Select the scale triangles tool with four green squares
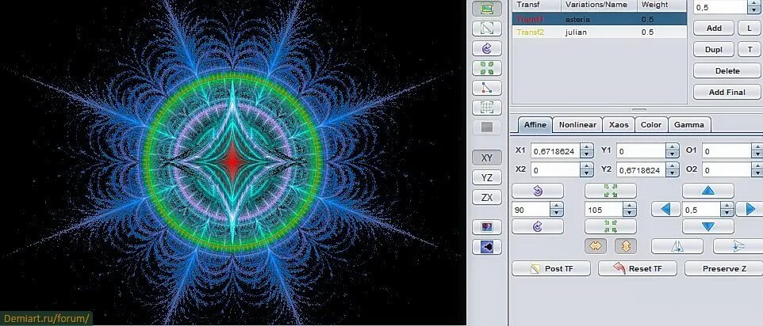This screenshot has height=326, width=763. (x=487, y=68)
